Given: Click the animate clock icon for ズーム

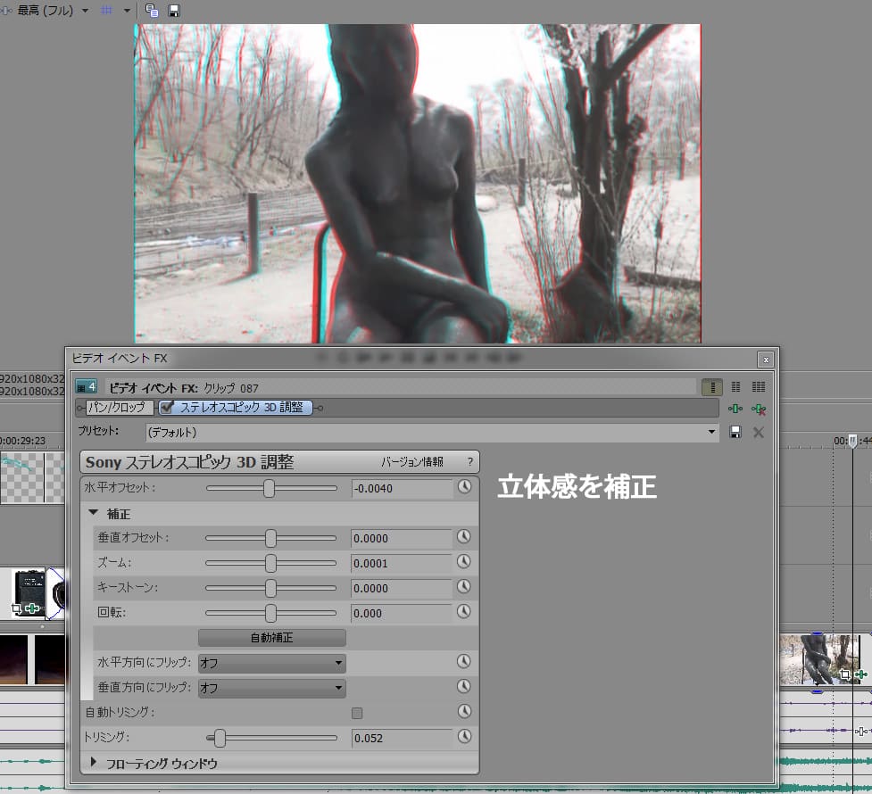Looking at the screenshot, I should point(463,562).
